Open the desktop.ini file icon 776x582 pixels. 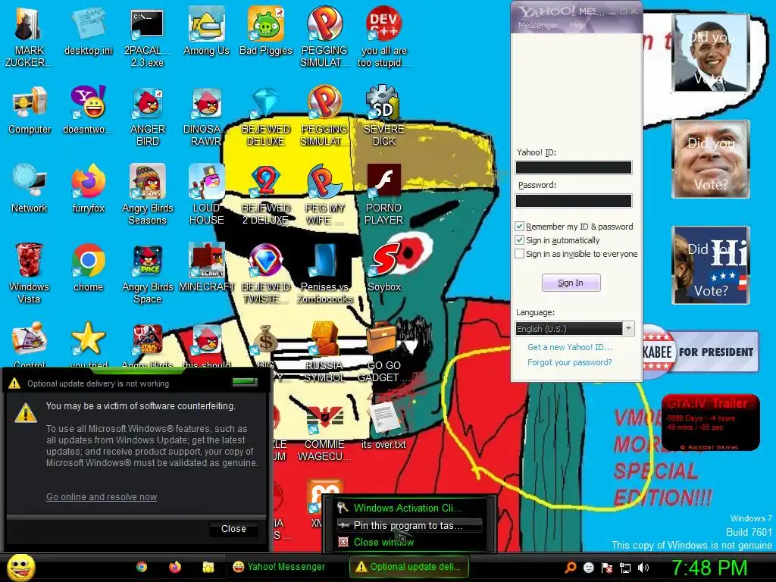coord(89,30)
